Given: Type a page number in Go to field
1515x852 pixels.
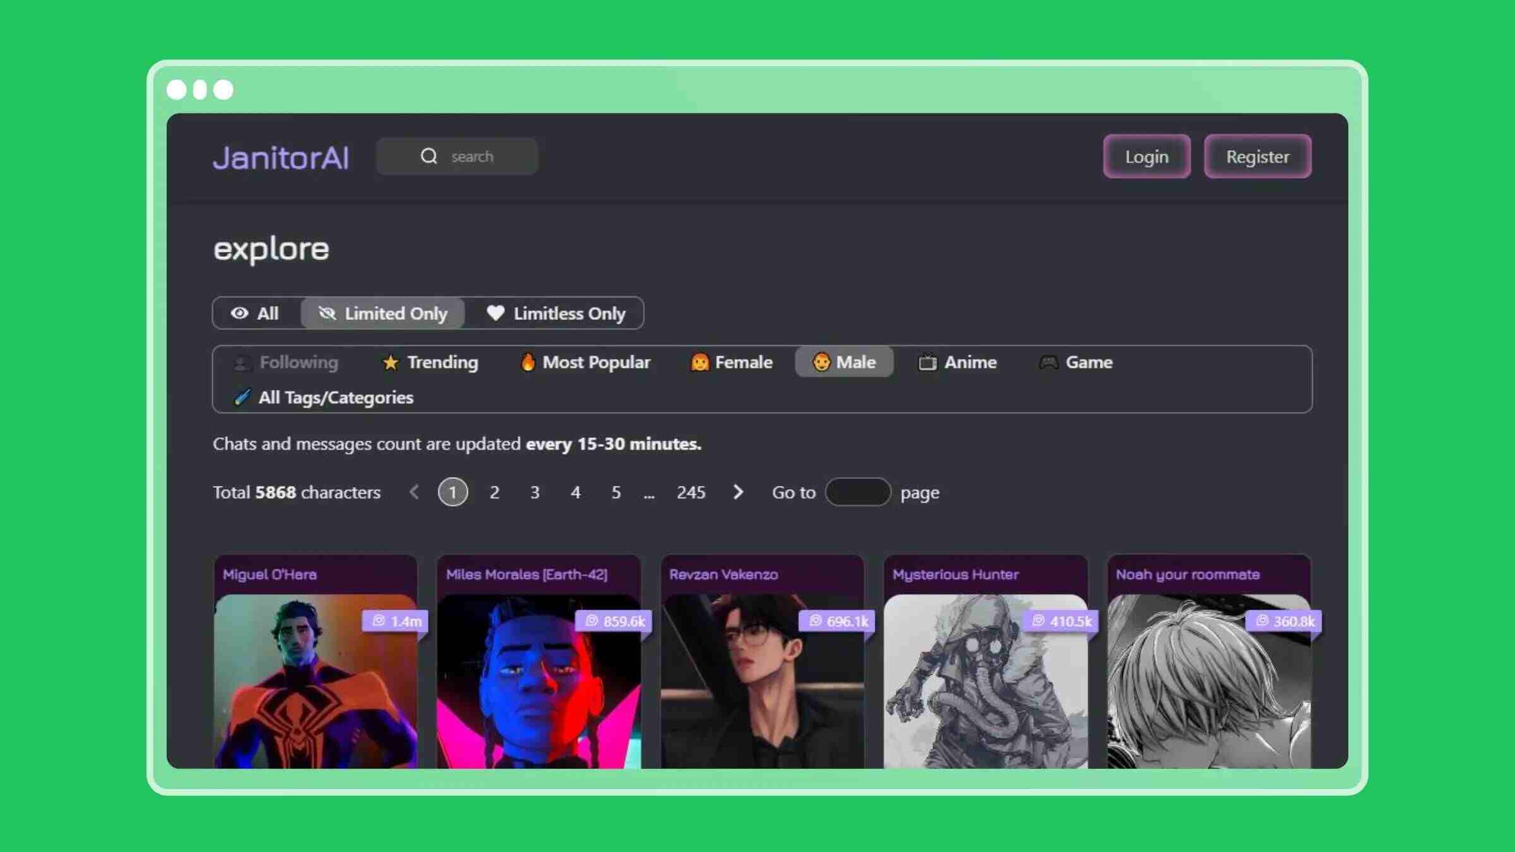Looking at the screenshot, I should pos(858,491).
